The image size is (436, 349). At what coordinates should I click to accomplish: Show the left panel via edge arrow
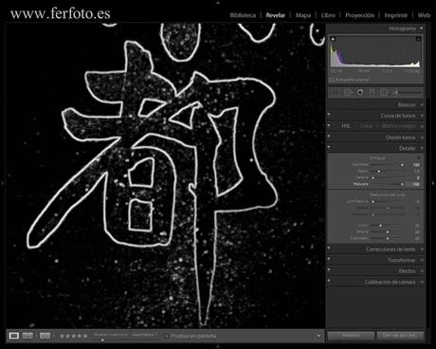pos(3,183)
